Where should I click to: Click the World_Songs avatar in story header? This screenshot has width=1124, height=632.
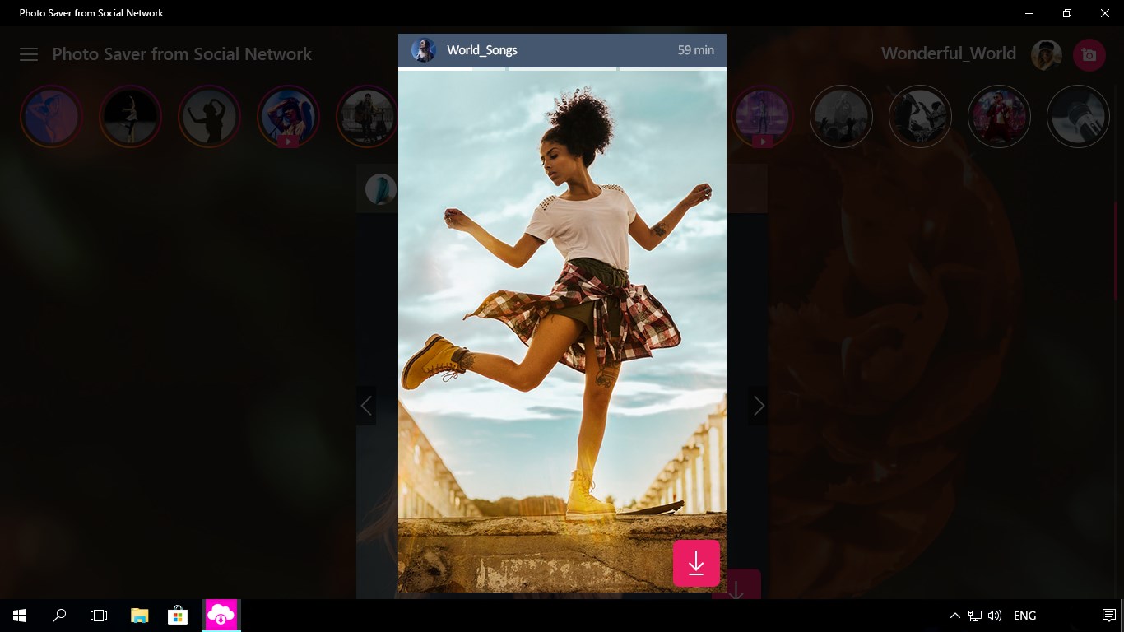pos(423,49)
